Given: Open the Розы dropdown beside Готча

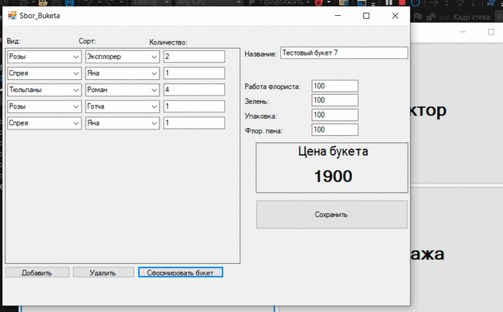Looking at the screenshot, I should tap(45, 106).
